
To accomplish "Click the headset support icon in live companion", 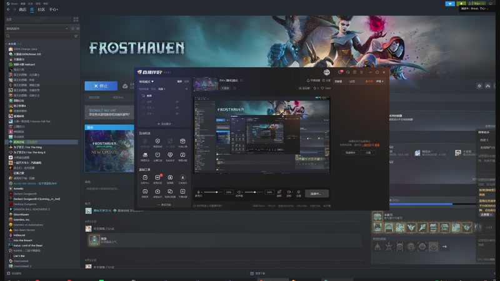I will [x=348, y=72].
